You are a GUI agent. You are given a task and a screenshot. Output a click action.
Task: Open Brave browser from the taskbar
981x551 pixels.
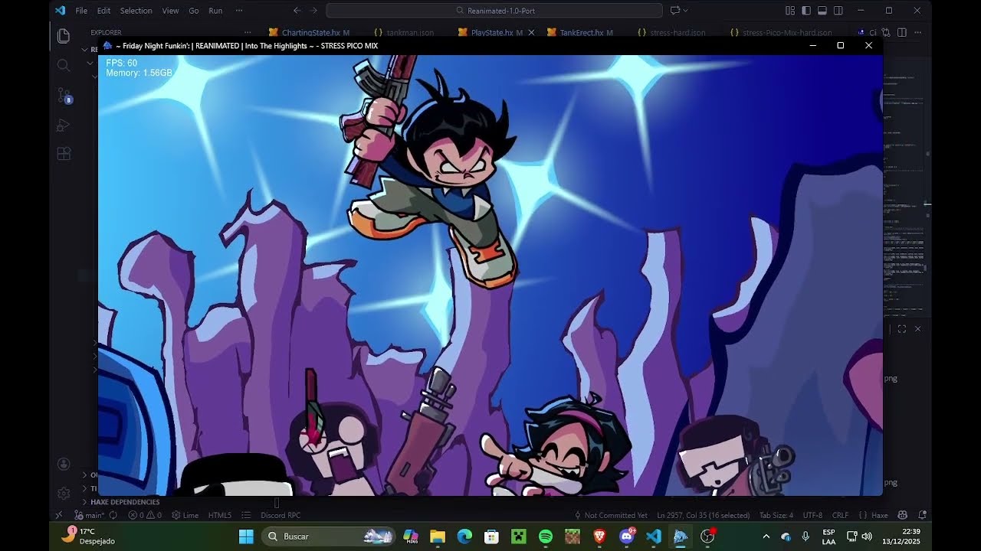click(599, 536)
